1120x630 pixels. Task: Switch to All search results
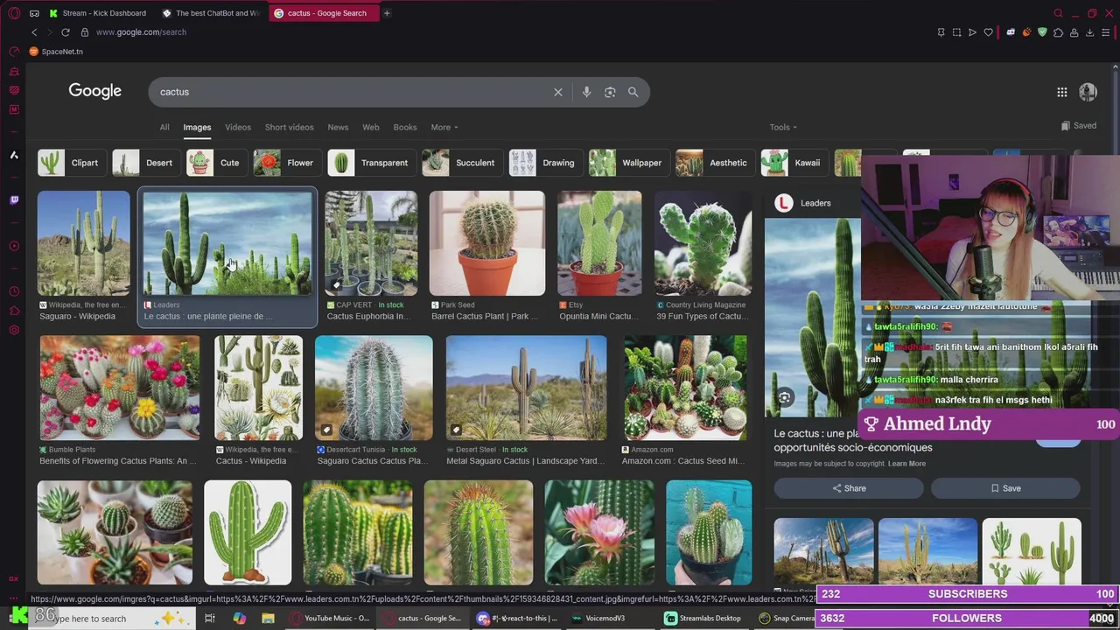164,127
